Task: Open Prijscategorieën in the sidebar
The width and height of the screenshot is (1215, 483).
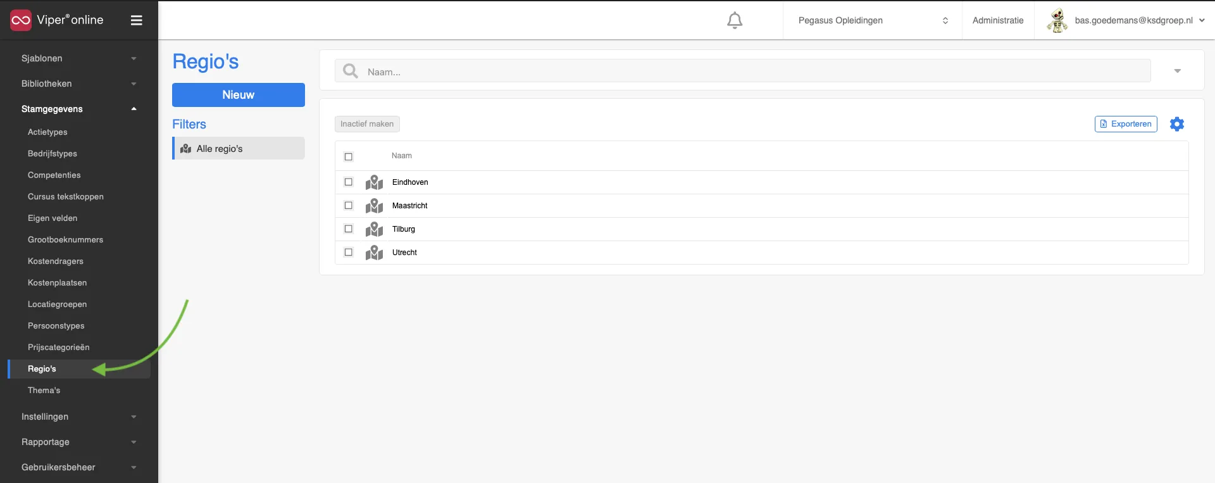Action: coord(59,348)
